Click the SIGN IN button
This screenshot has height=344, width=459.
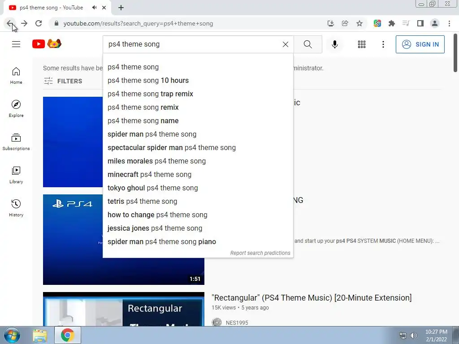pyautogui.click(x=420, y=44)
